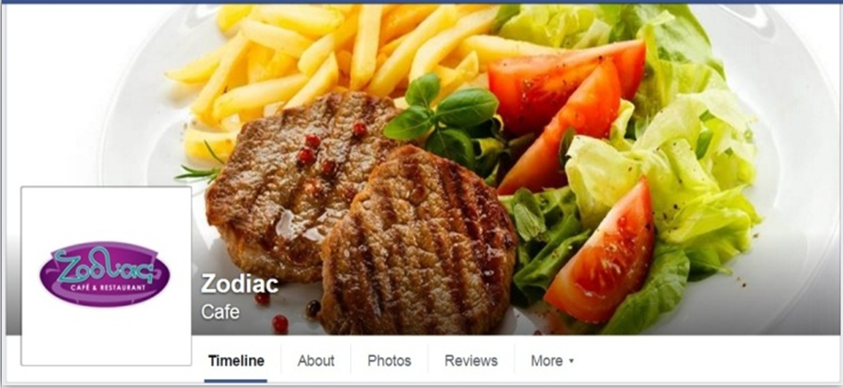
Task: Expand the More dropdown menu
Action: (553, 360)
